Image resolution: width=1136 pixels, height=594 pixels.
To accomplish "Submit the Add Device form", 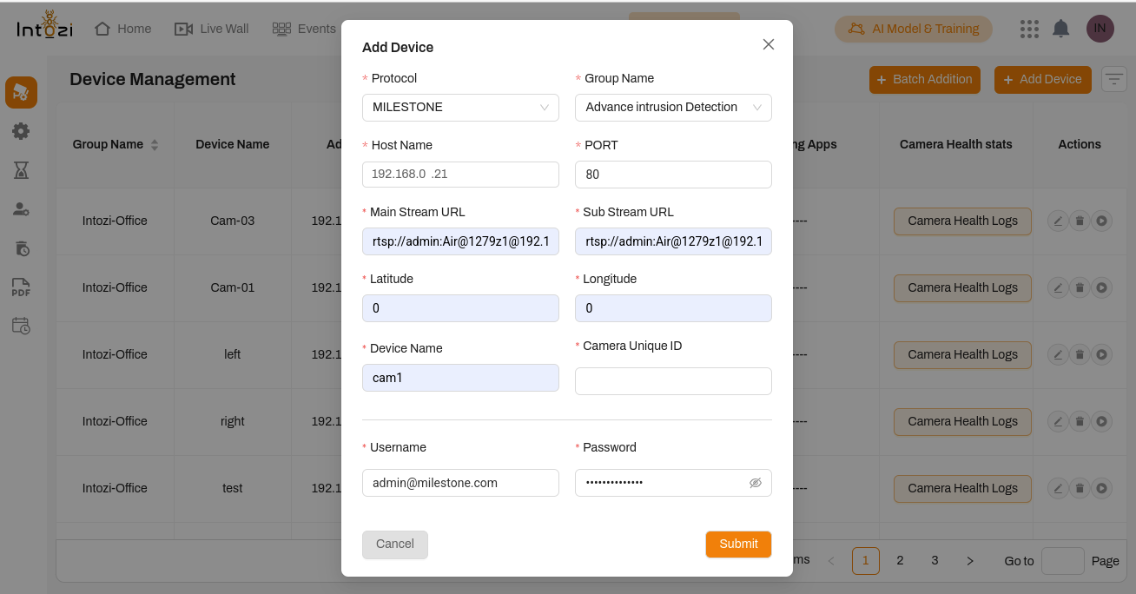I will tap(738, 544).
